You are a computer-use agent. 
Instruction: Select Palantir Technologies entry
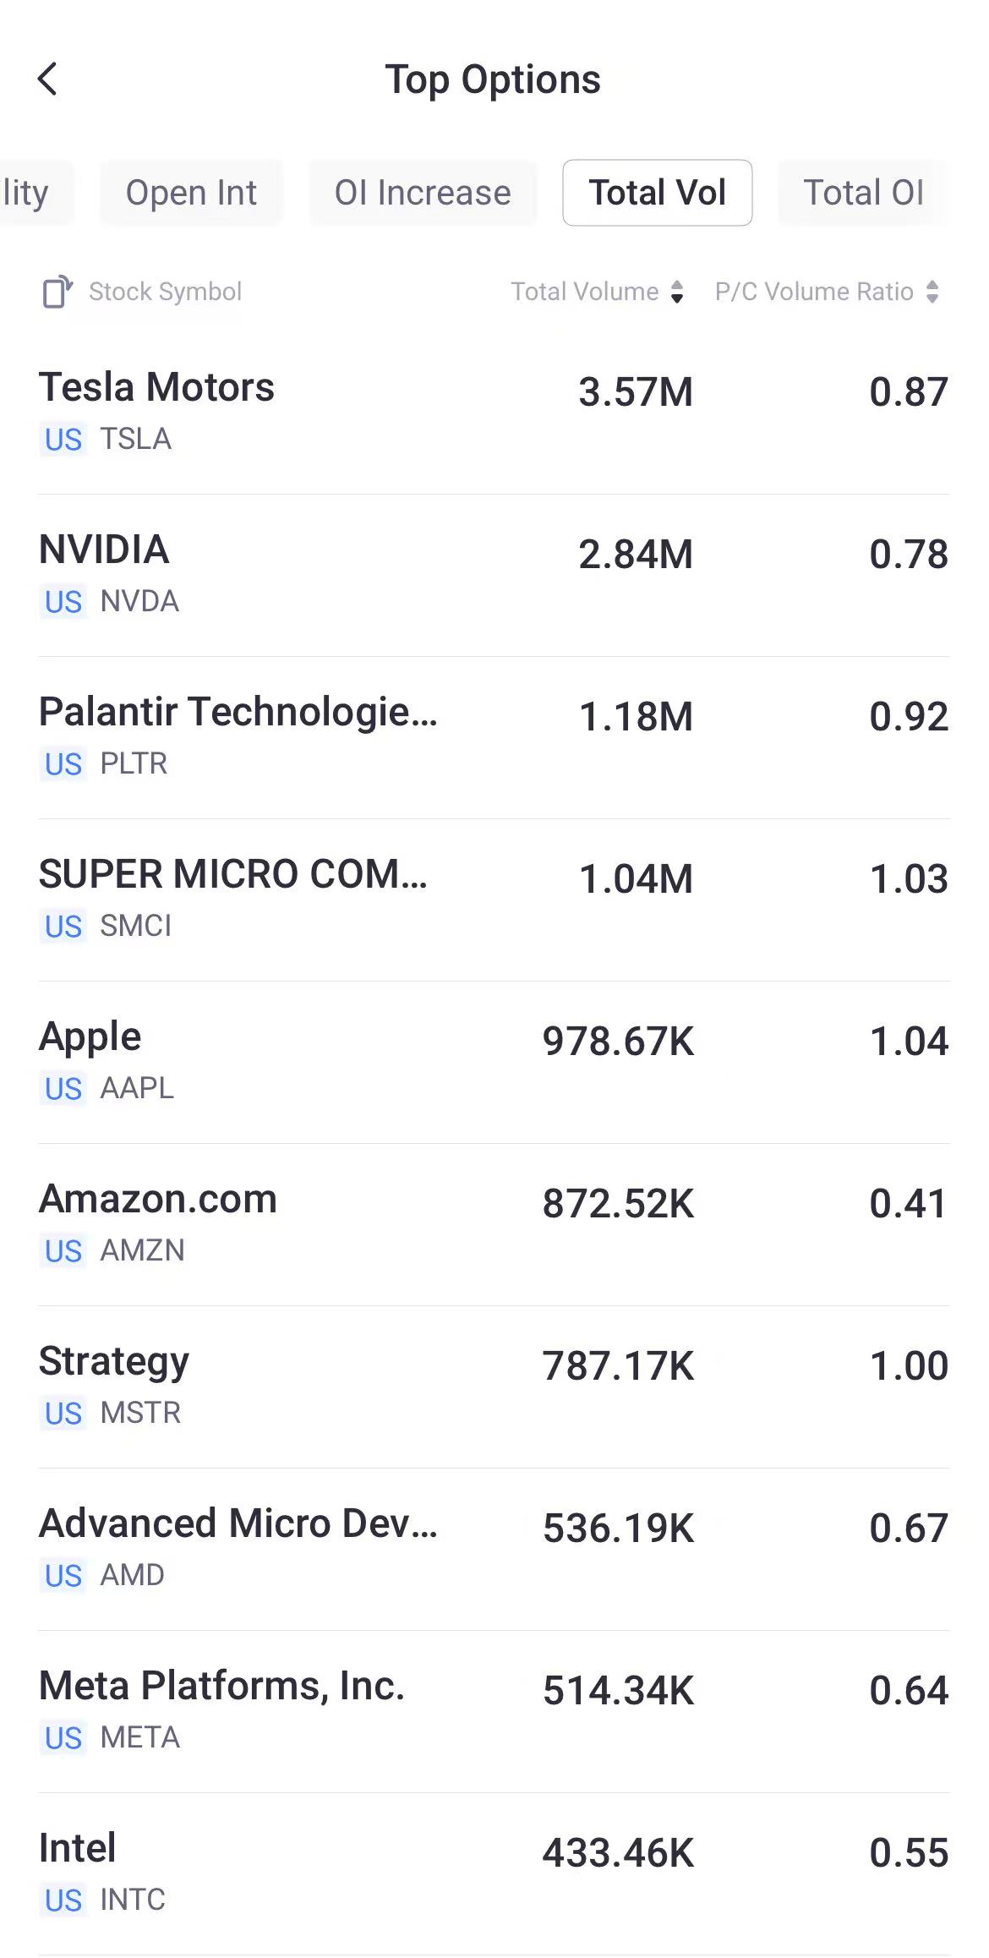tap(494, 737)
